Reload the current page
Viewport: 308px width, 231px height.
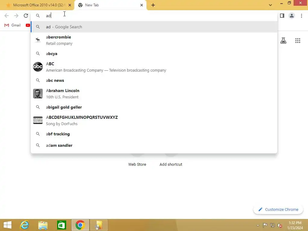coord(26,16)
